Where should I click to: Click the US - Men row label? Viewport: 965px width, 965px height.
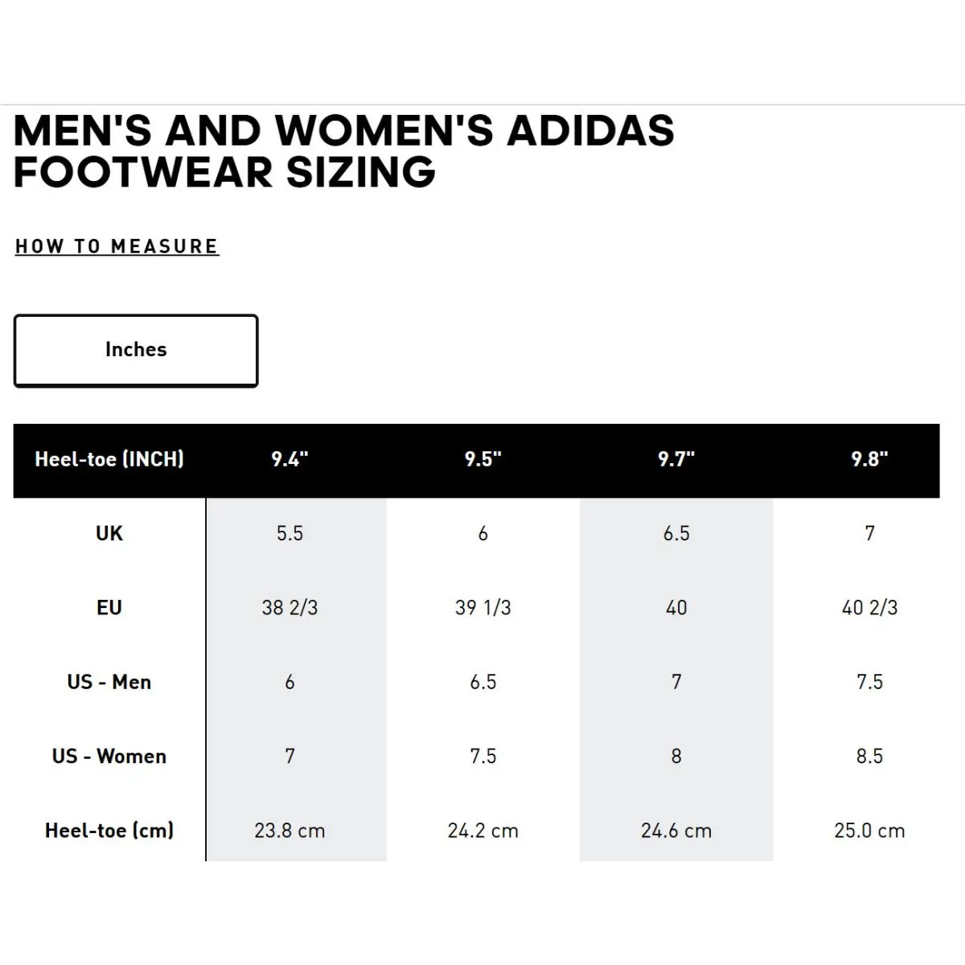coord(109,682)
